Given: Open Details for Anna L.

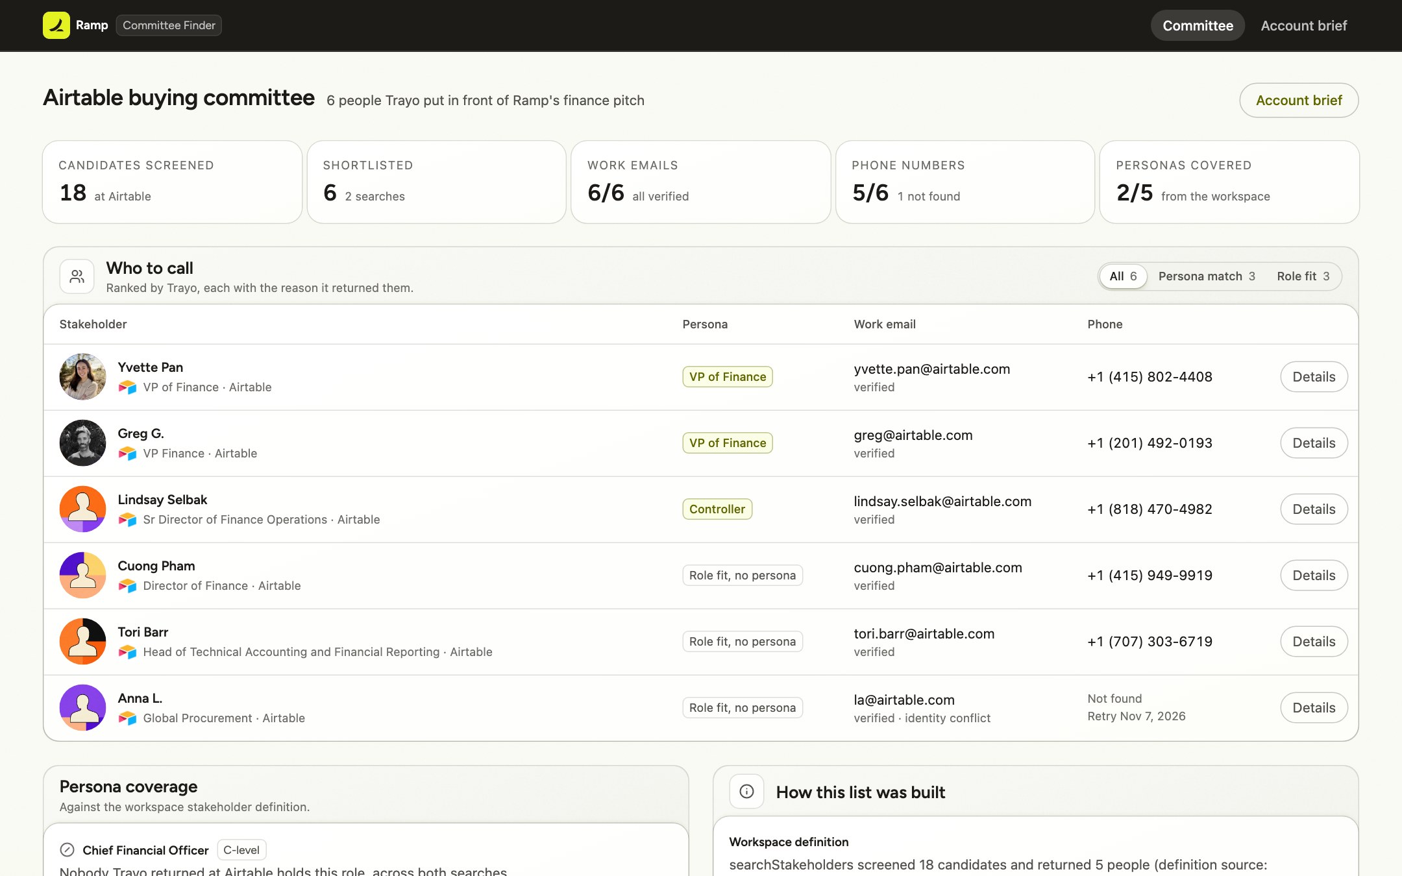Looking at the screenshot, I should coord(1314,708).
